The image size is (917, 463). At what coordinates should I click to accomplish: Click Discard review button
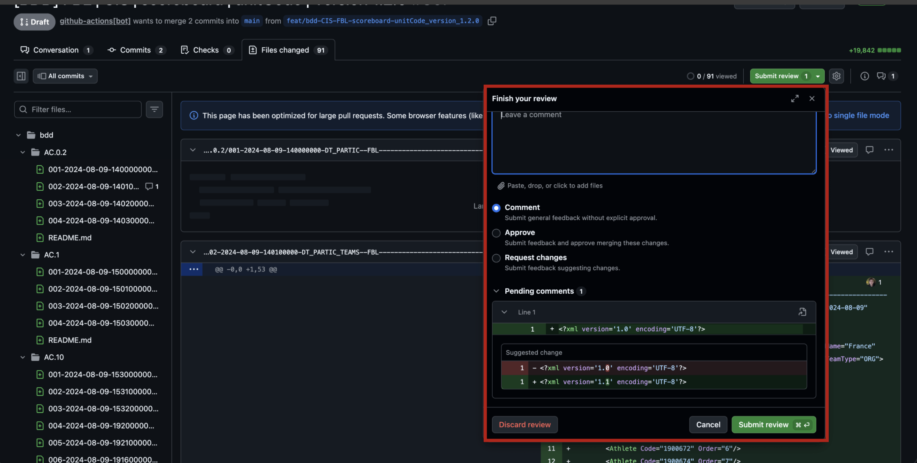[x=525, y=425]
